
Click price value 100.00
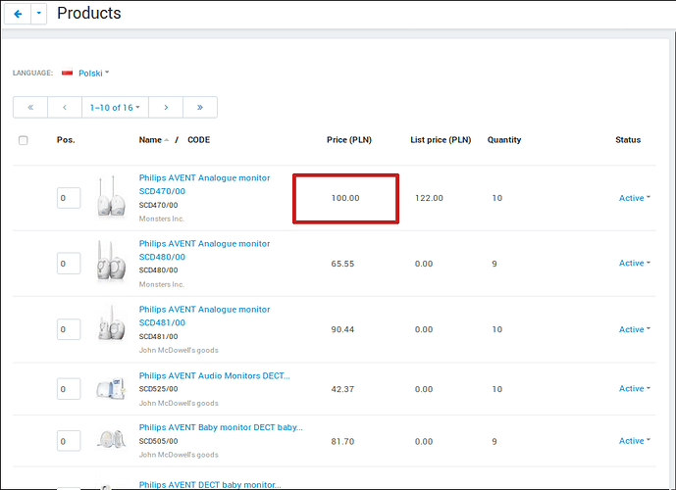[x=345, y=198]
